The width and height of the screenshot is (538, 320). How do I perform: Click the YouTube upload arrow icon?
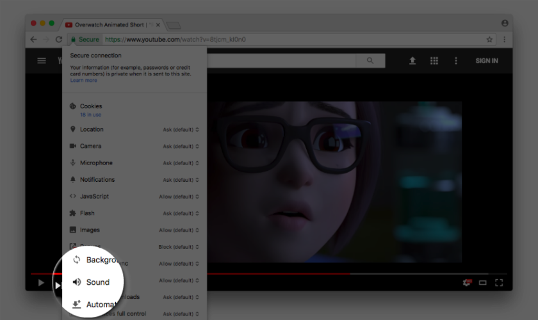[x=412, y=61]
